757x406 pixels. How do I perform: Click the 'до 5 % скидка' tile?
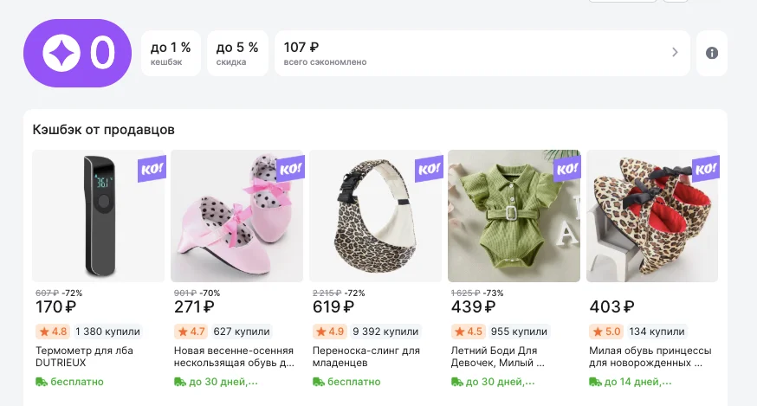237,54
